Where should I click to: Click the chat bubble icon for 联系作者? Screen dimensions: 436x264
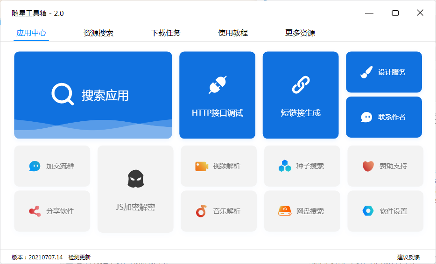[x=366, y=117]
